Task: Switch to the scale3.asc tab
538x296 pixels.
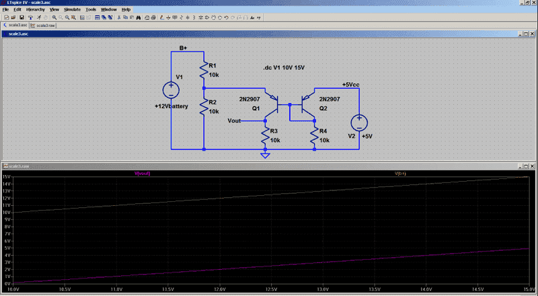Action: pos(17,25)
